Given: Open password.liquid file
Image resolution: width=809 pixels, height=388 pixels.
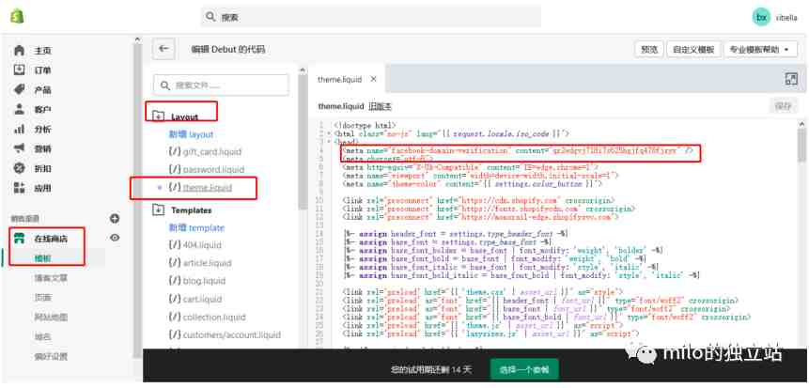Looking at the screenshot, I should (207, 169).
